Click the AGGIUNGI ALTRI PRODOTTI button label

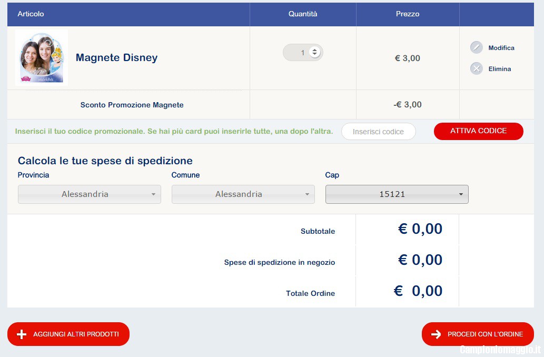[76, 334]
